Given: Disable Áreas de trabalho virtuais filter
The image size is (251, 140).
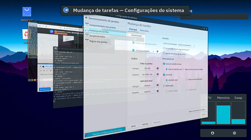Looking at the screenshot, I should point(164,64).
